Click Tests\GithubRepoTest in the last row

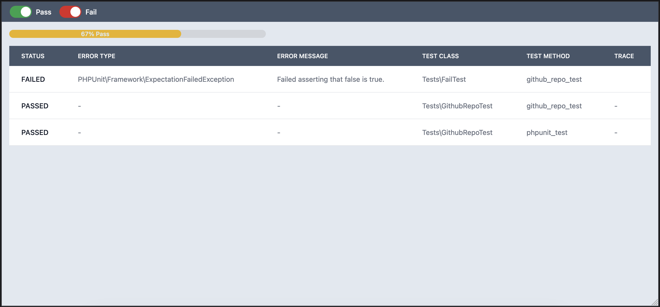tap(457, 132)
